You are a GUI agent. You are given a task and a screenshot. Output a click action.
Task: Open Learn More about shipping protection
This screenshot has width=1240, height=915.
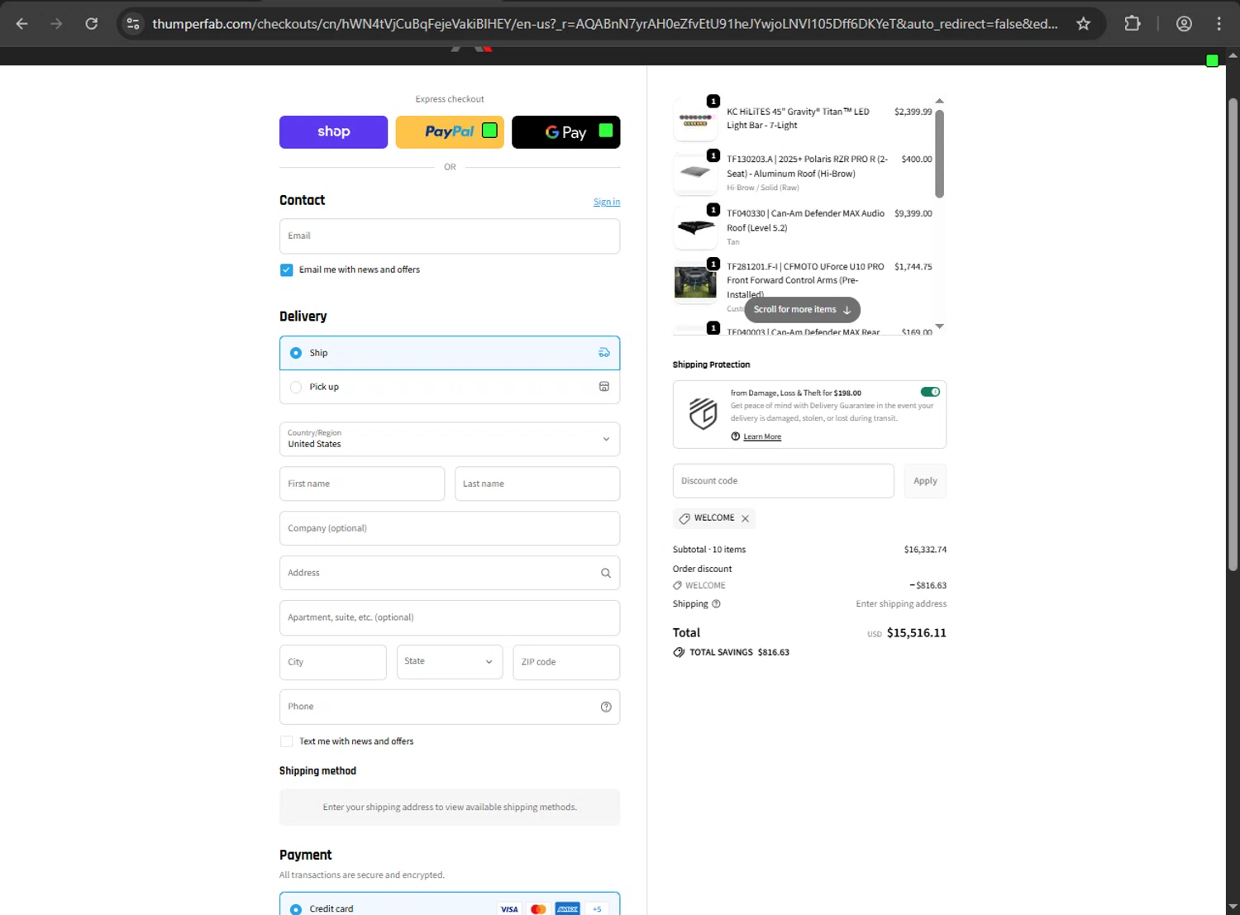click(762, 437)
